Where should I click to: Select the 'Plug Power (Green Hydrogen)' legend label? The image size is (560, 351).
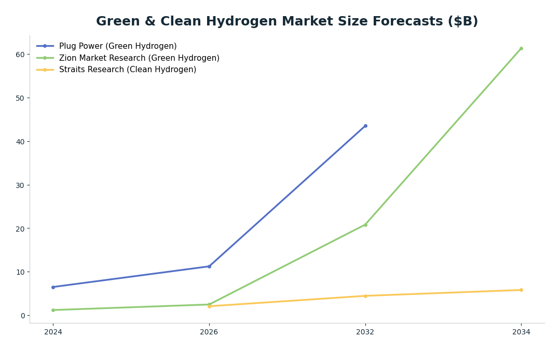pyautogui.click(x=118, y=46)
